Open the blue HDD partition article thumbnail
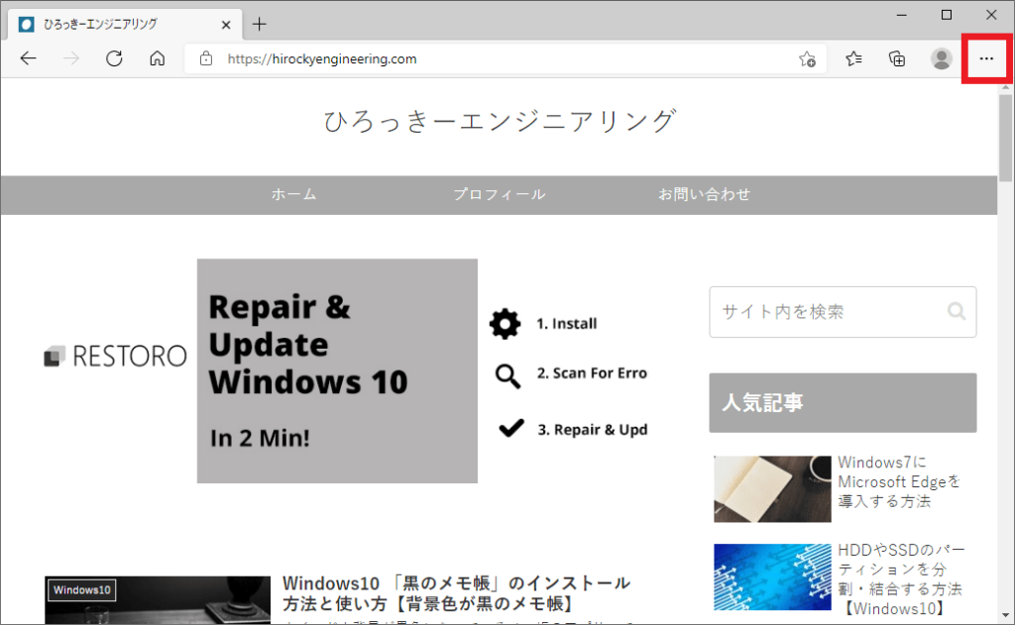The image size is (1015, 625). coord(772,577)
